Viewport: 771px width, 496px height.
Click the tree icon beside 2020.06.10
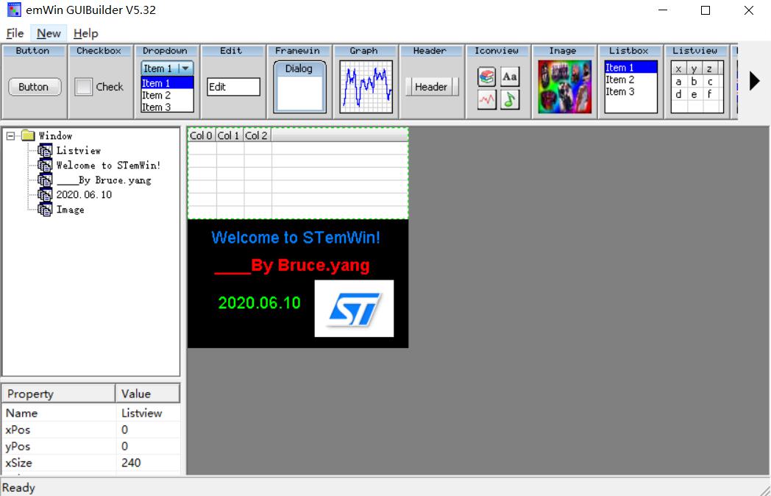click(x=45, y=194)
